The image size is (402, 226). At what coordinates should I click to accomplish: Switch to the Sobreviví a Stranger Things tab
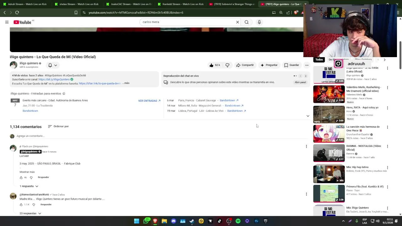pyautogui.click(x=232, y=4)
